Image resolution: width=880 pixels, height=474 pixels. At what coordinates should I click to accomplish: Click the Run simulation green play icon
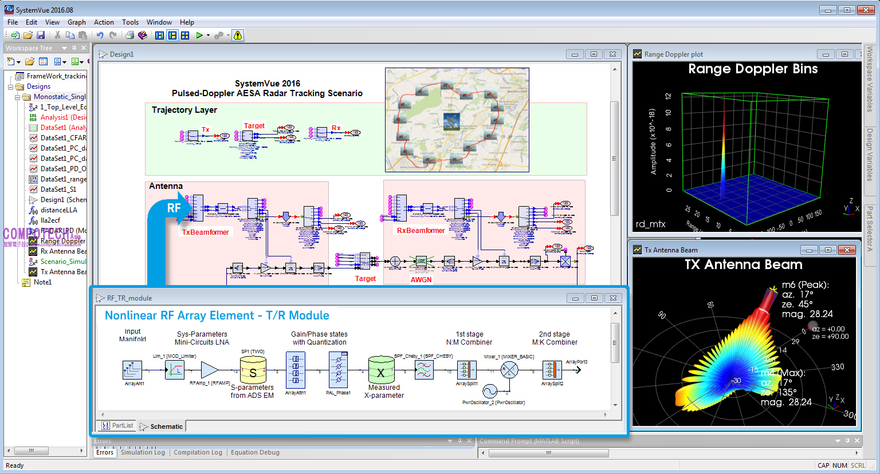(199, 35)
